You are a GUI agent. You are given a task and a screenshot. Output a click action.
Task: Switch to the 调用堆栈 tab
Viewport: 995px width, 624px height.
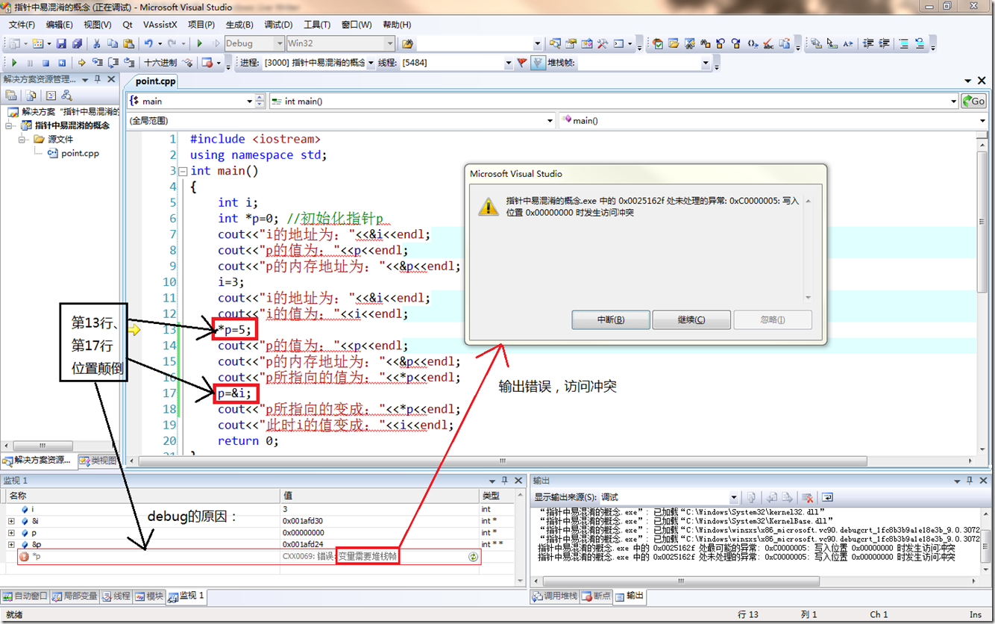[554, 596]
